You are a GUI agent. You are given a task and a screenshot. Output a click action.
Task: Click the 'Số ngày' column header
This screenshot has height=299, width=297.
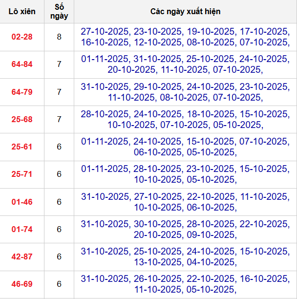(59, 11)
